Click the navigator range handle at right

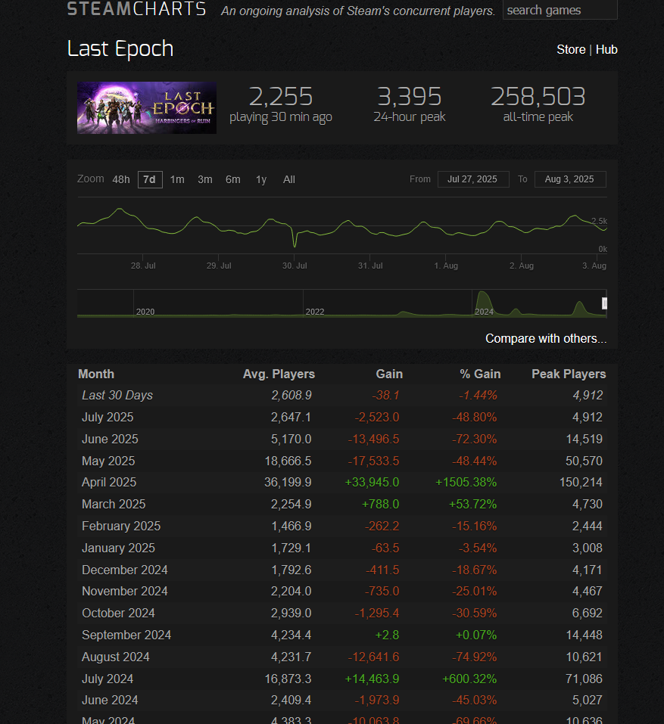(604, 303)
